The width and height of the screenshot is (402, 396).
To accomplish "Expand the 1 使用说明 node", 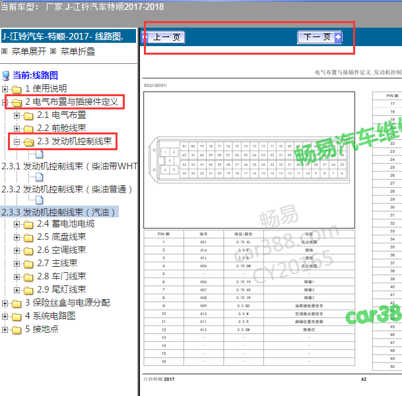I will point(5,89).
